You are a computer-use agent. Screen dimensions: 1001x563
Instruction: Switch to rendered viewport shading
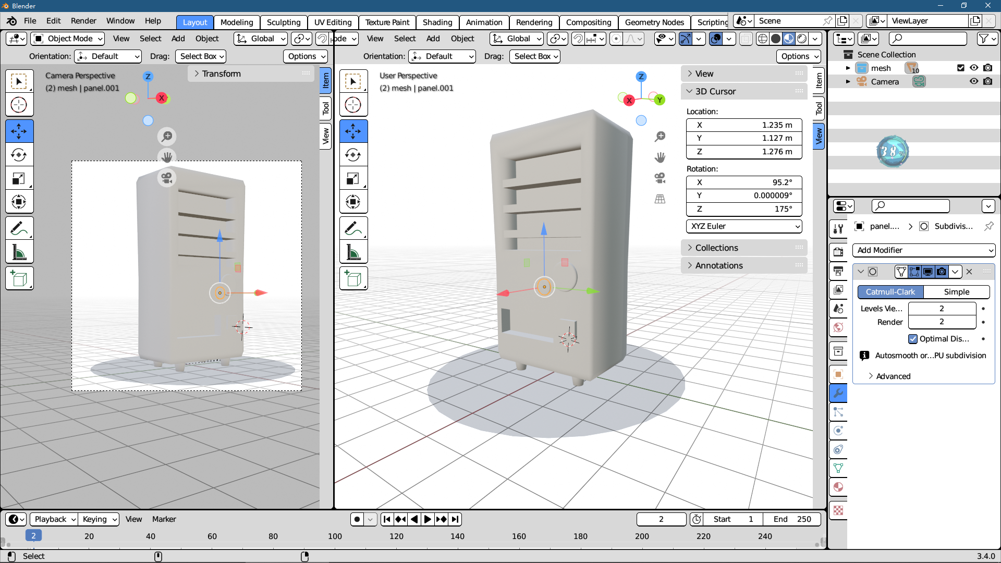tap(802, 39)
